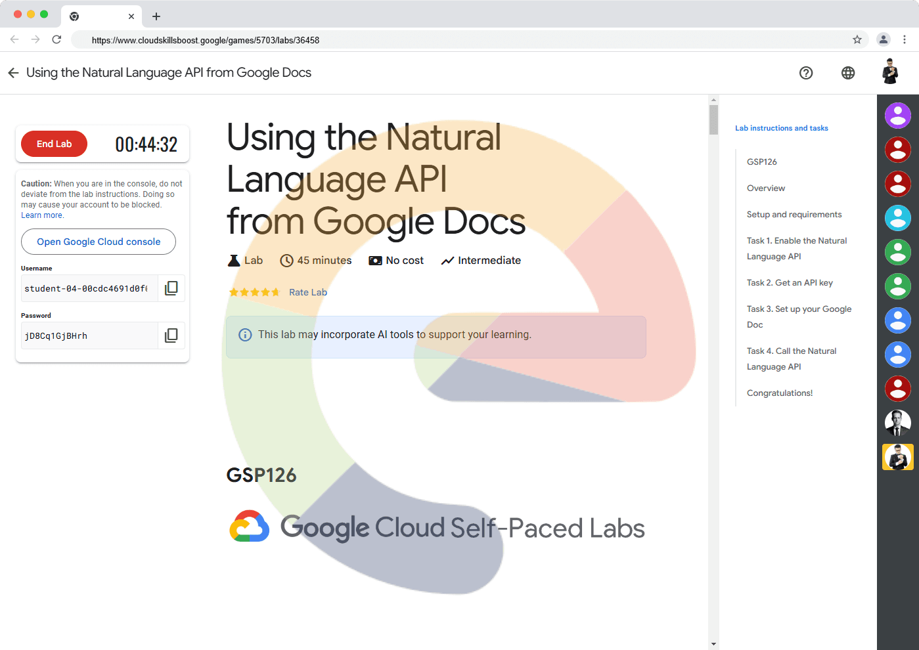
Task: Copy the username with the copy icon
Action: coord(171,288)
